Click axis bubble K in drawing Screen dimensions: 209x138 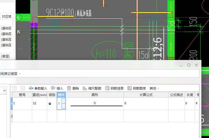(19, 32)
